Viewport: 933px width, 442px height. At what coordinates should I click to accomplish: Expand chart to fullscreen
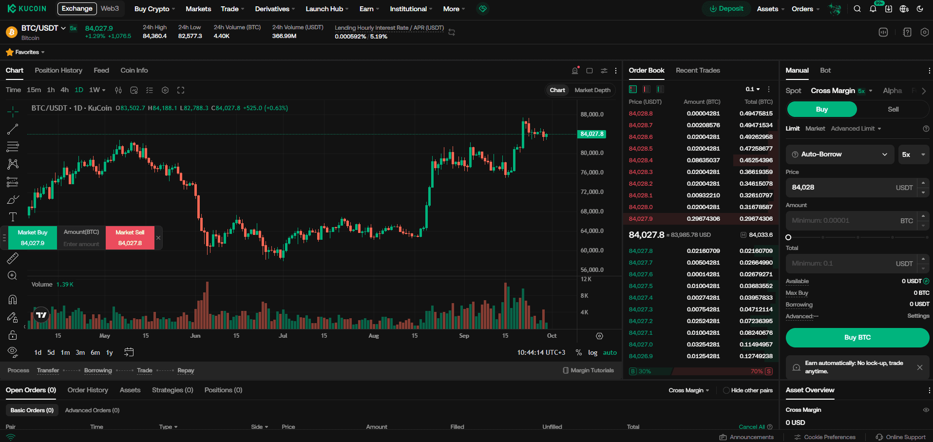pos(181,90)
